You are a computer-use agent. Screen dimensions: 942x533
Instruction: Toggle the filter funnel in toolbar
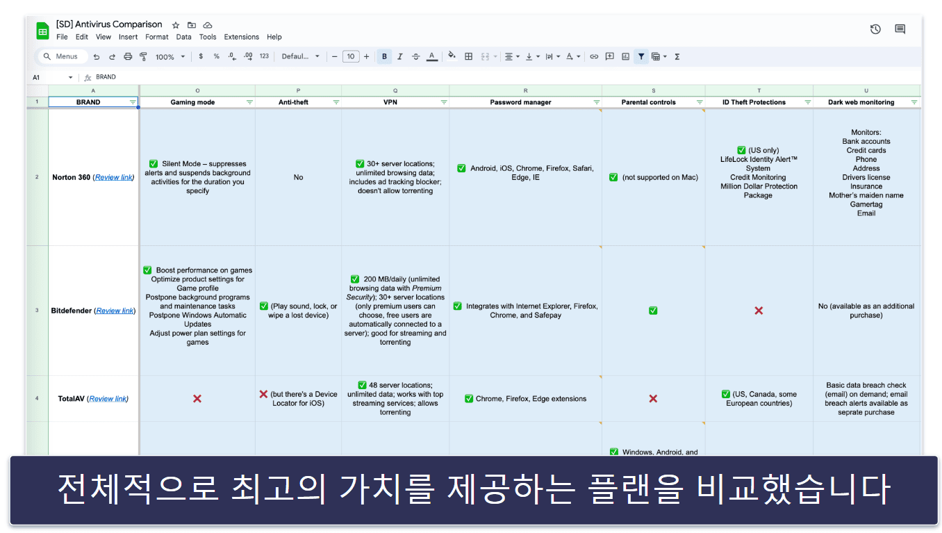(641, 57)
